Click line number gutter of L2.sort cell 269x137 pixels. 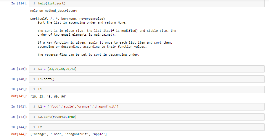(33, 117)
